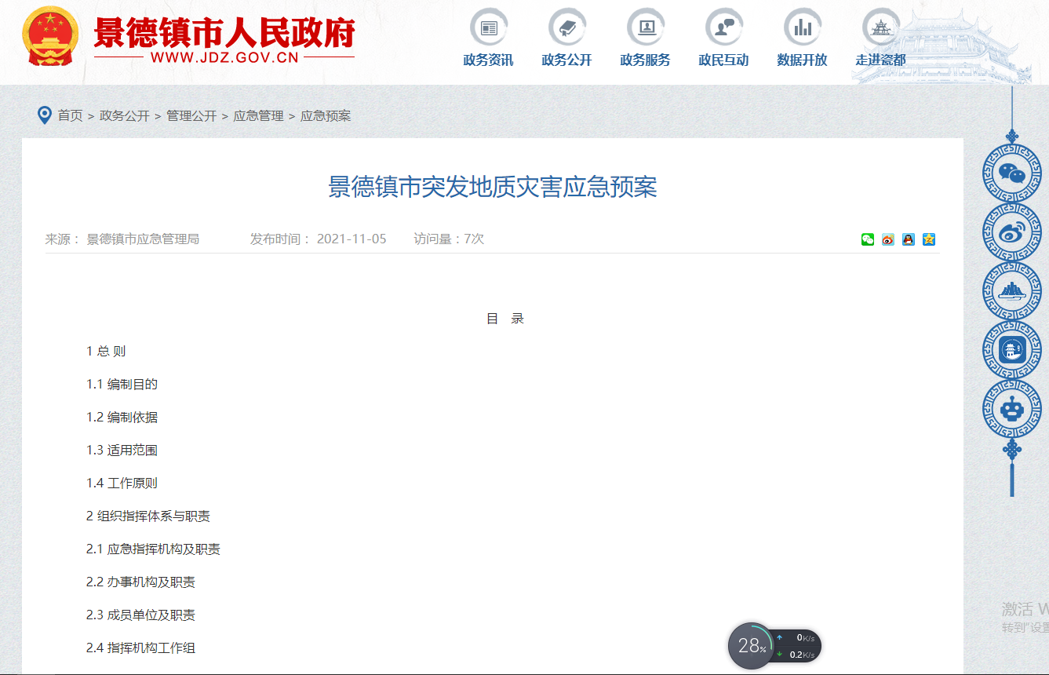Open Weibo medallion in right sidebar
The height and width of the screenshot is (675, 1049).
point(1011,232)
